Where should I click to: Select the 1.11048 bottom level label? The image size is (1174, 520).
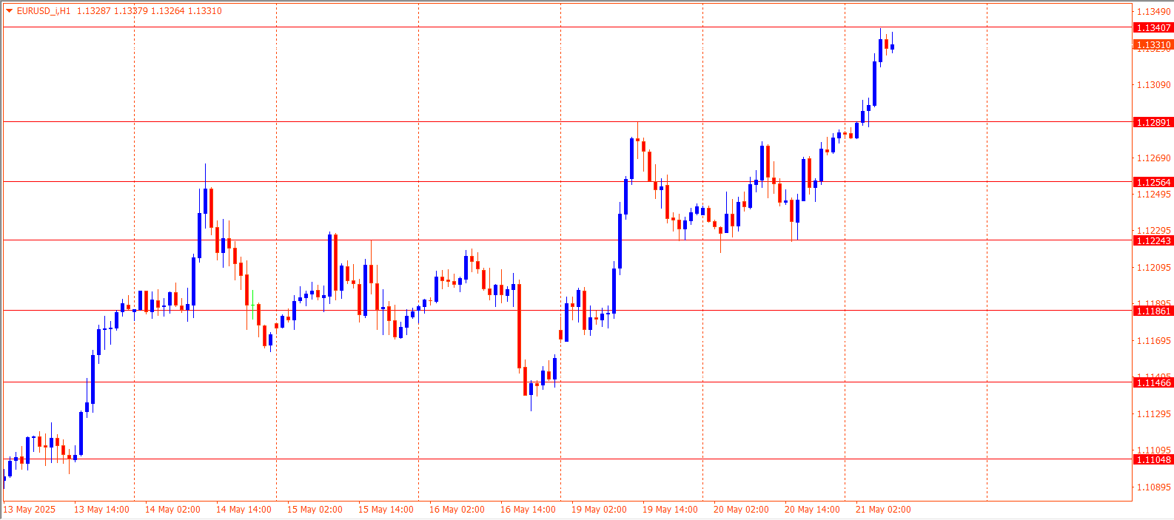1153,460
